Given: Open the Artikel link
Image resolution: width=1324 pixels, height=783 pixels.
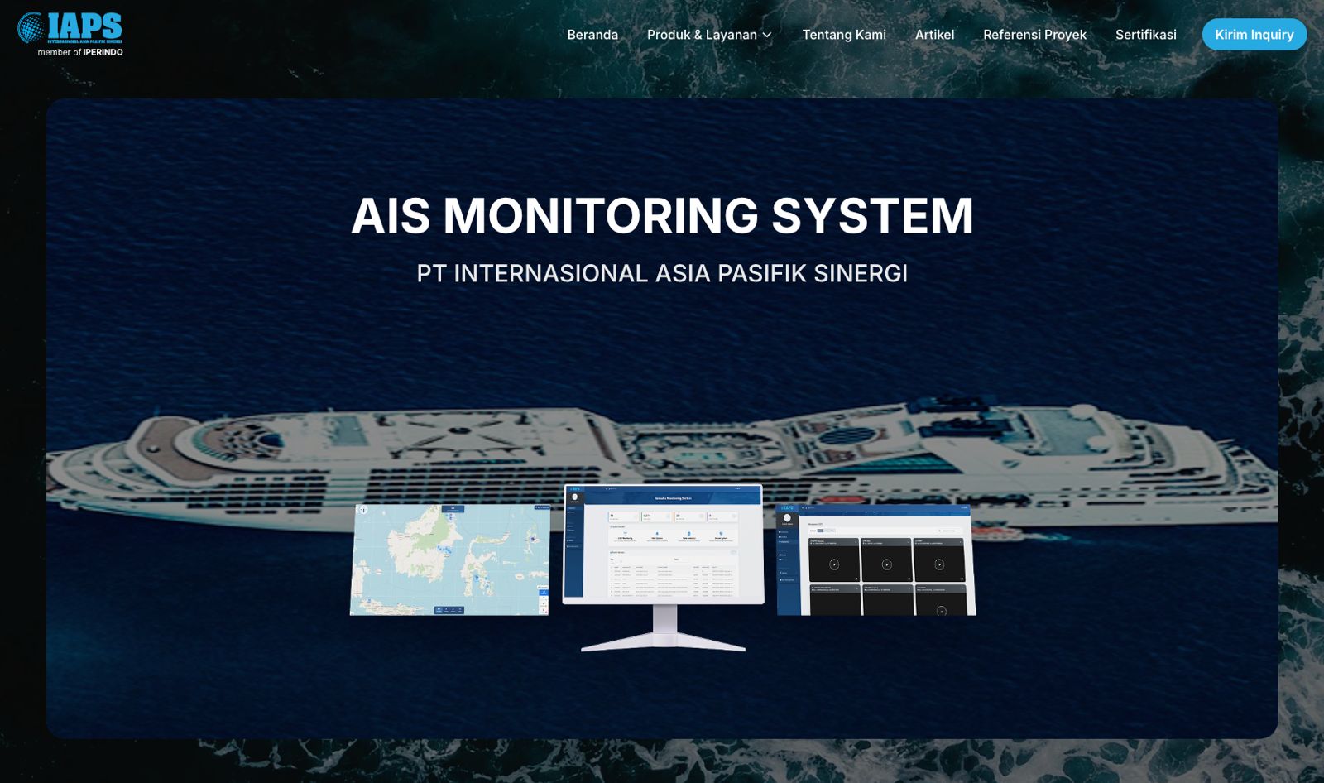Looking at the screenshot, I should (x=934, y=35).
